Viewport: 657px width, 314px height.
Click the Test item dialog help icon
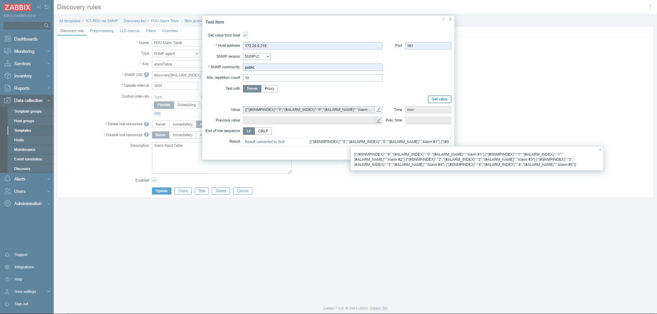pos(443,19)
